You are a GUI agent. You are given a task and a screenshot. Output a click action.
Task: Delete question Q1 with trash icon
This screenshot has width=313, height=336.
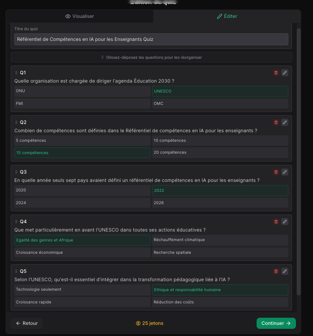[276, 73]
